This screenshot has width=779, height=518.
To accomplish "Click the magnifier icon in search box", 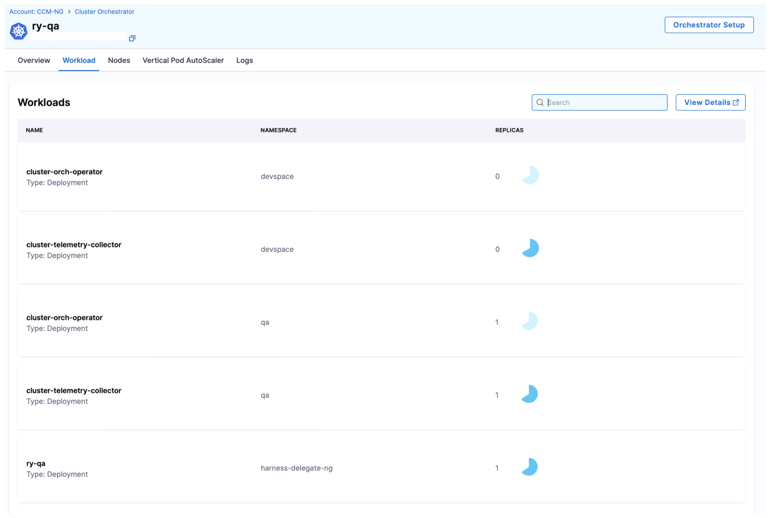I will tap(540, 102).
